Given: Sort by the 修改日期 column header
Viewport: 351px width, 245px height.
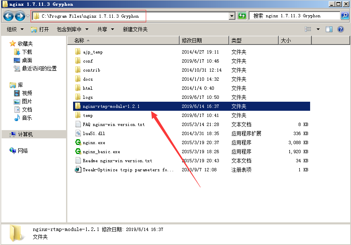Looking at the screenshot, I should pyautogui.click(x=204, y=40).
